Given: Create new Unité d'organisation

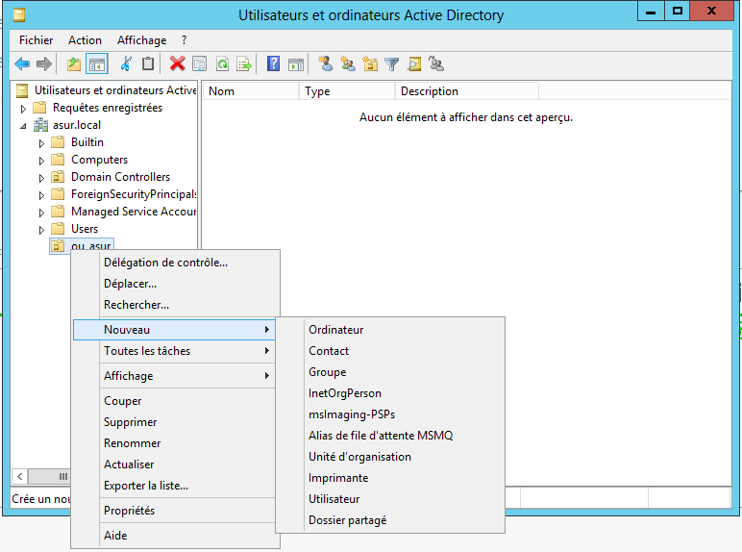Looking at the screenshot, I should point(390,457).
